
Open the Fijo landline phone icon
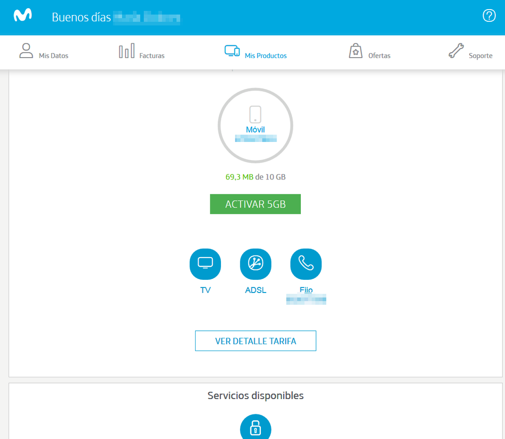306,264
